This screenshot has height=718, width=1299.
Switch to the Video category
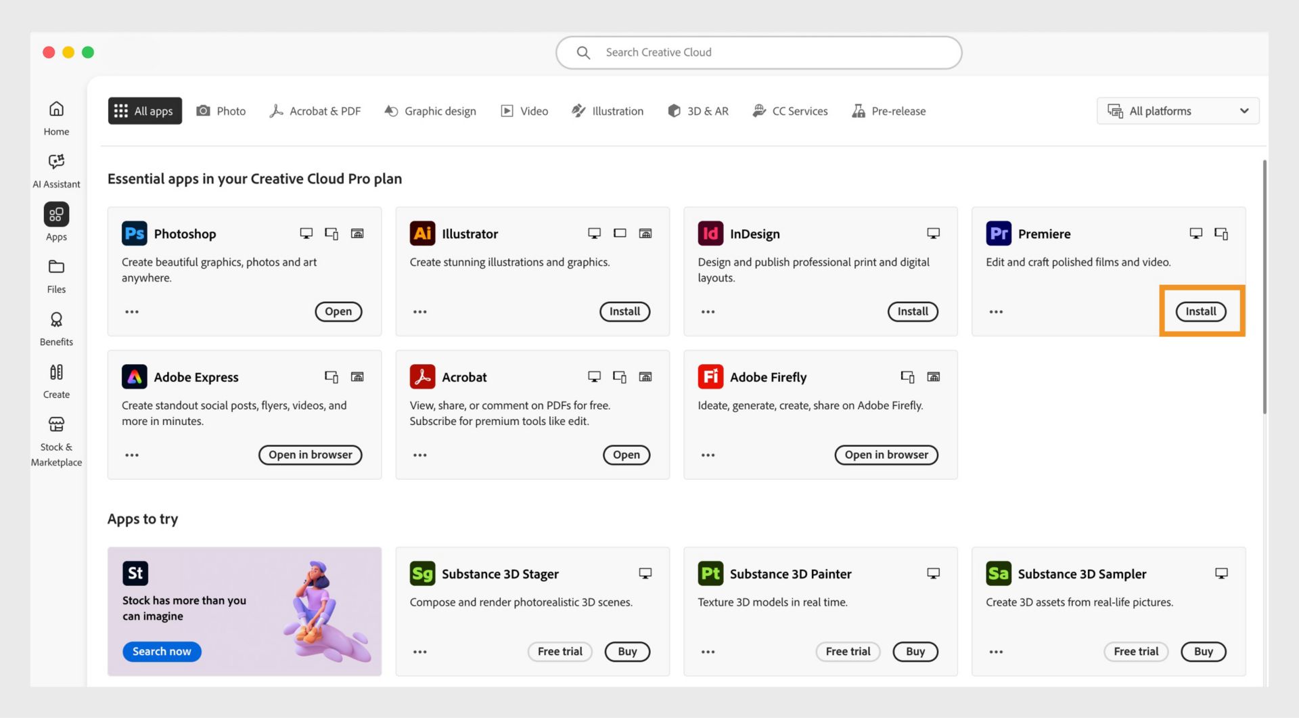pyautogui.click(x=524, y=111)
